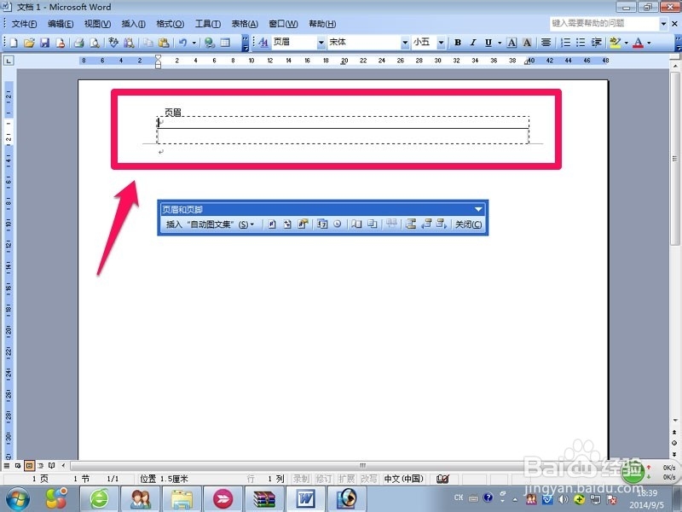Open the 编辑(E) menu
The height and width of the screenshot is (512, 682).
(x=61, y=24)
